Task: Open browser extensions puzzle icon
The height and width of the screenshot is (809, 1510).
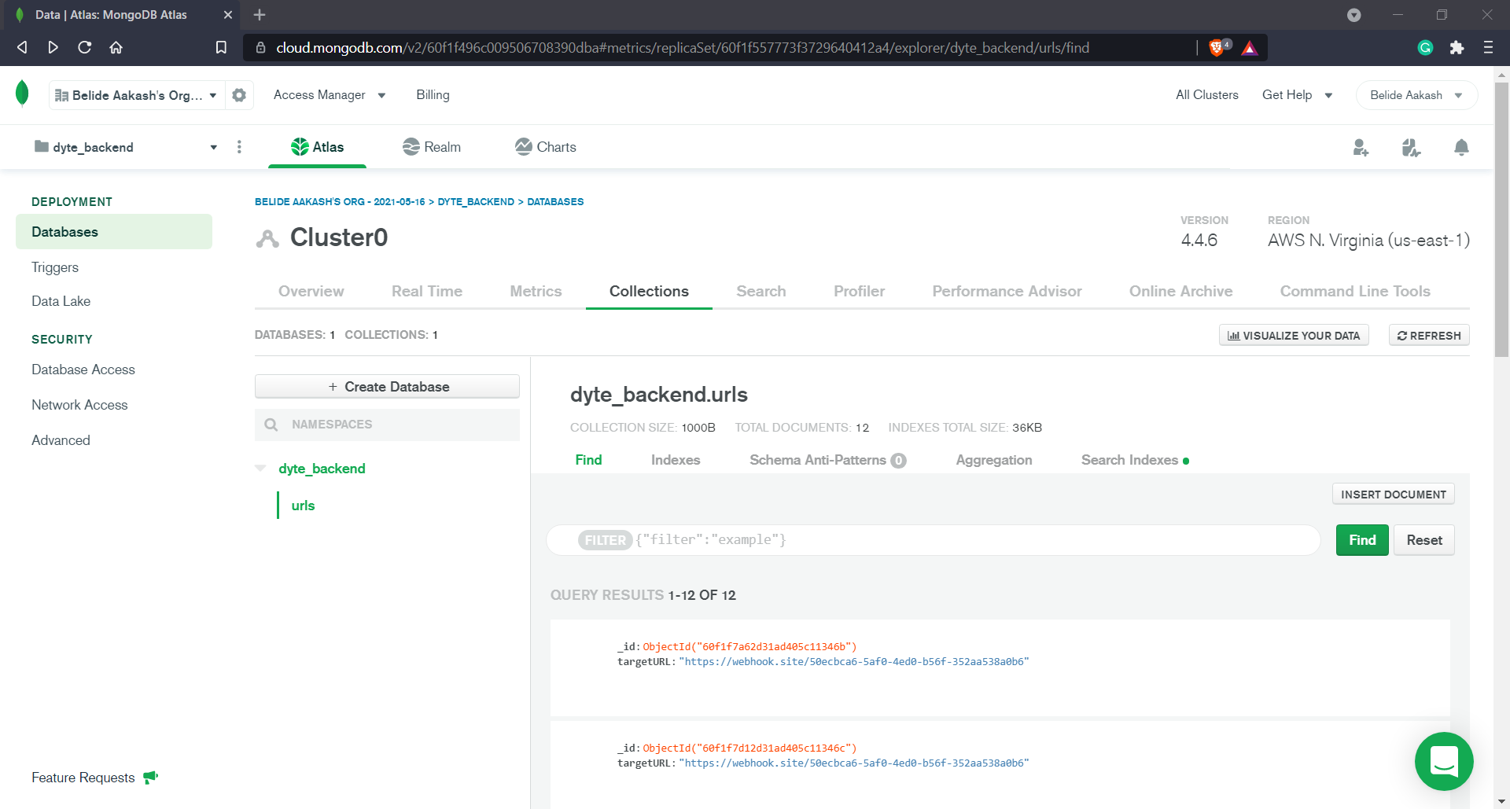Action: click(1457, 48)
